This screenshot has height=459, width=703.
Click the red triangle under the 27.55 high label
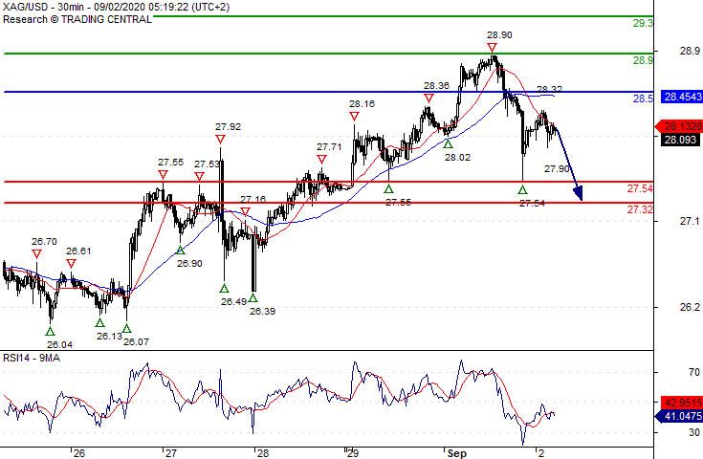point(164,174)
